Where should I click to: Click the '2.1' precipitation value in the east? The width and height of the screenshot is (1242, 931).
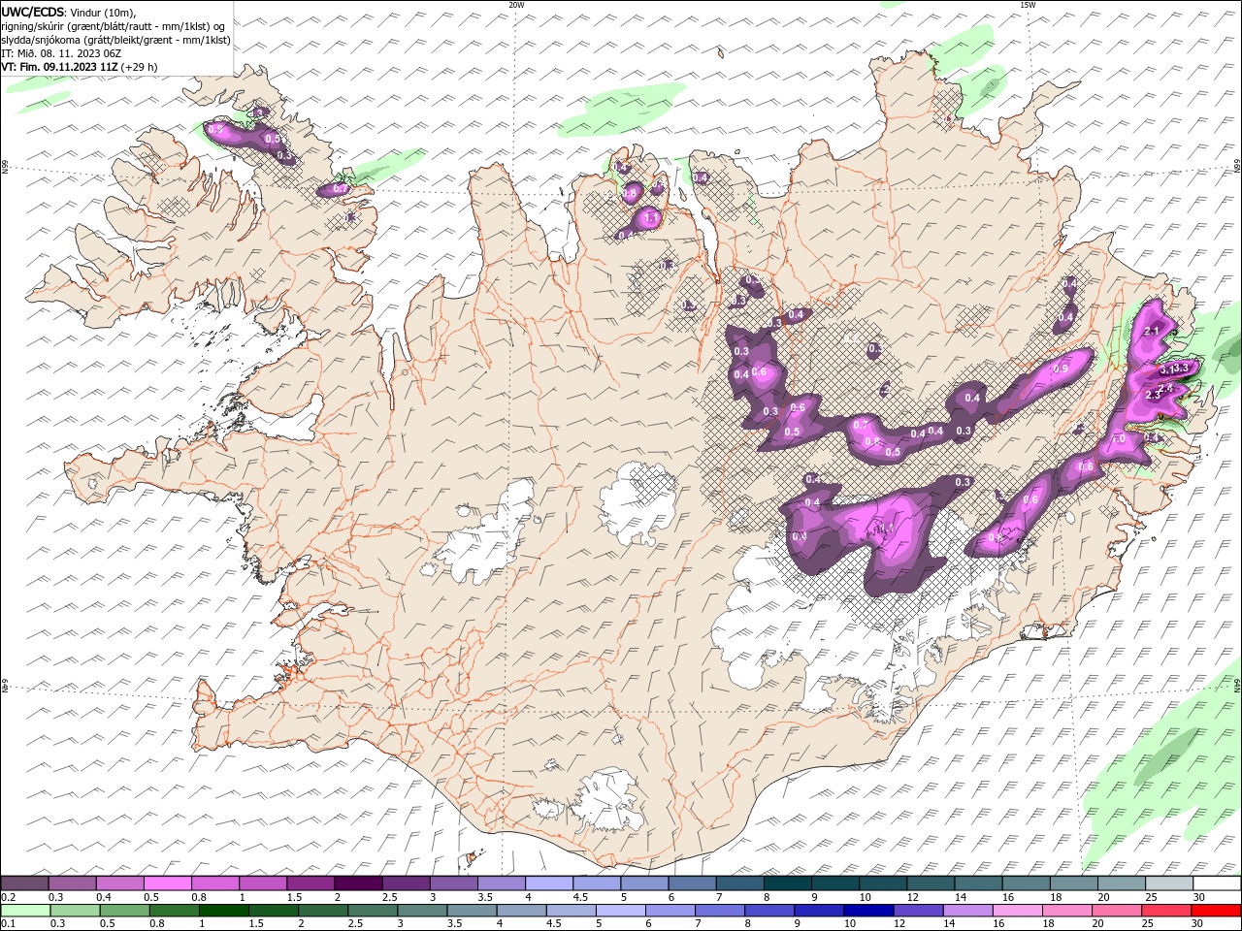coord(1153,332)
